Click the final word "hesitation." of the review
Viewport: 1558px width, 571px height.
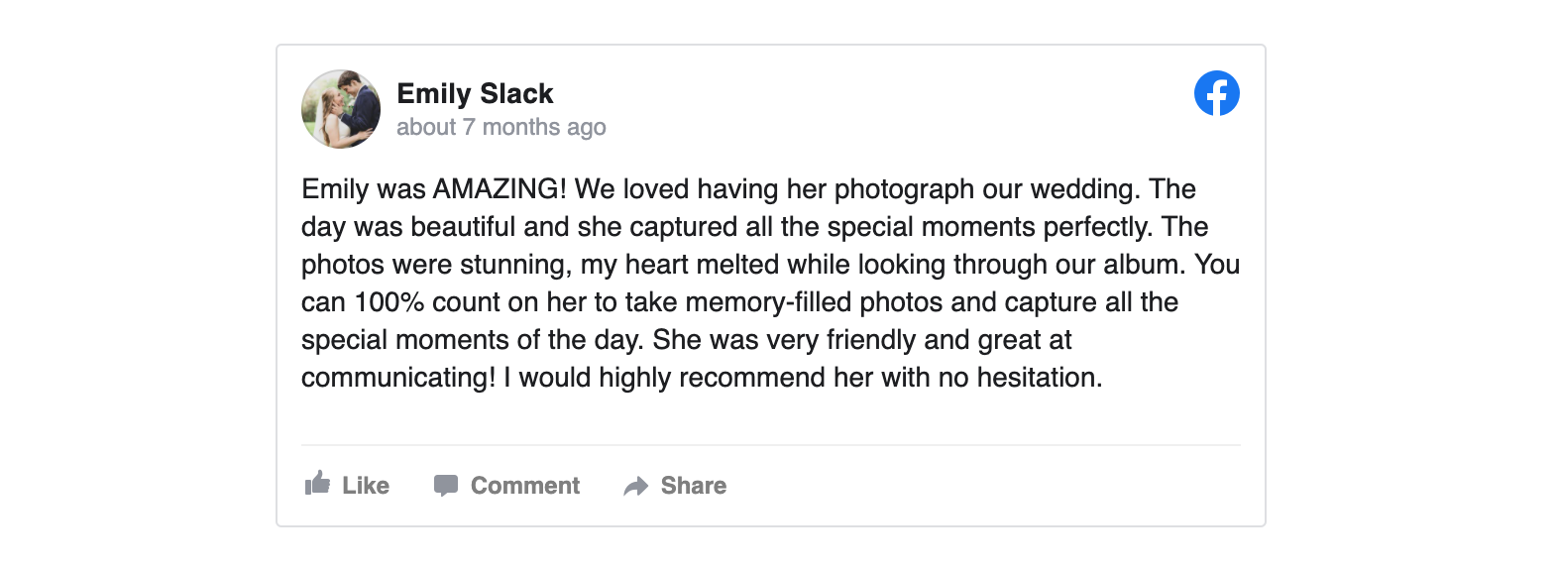click(x=1040, y=378)
